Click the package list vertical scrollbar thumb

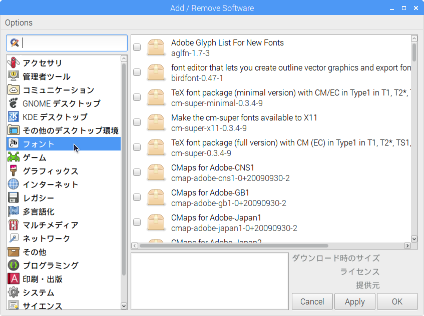point(414,52)
